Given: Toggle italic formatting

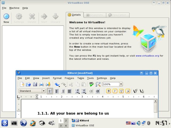Looking at the screenshot, I should (115, 91).
